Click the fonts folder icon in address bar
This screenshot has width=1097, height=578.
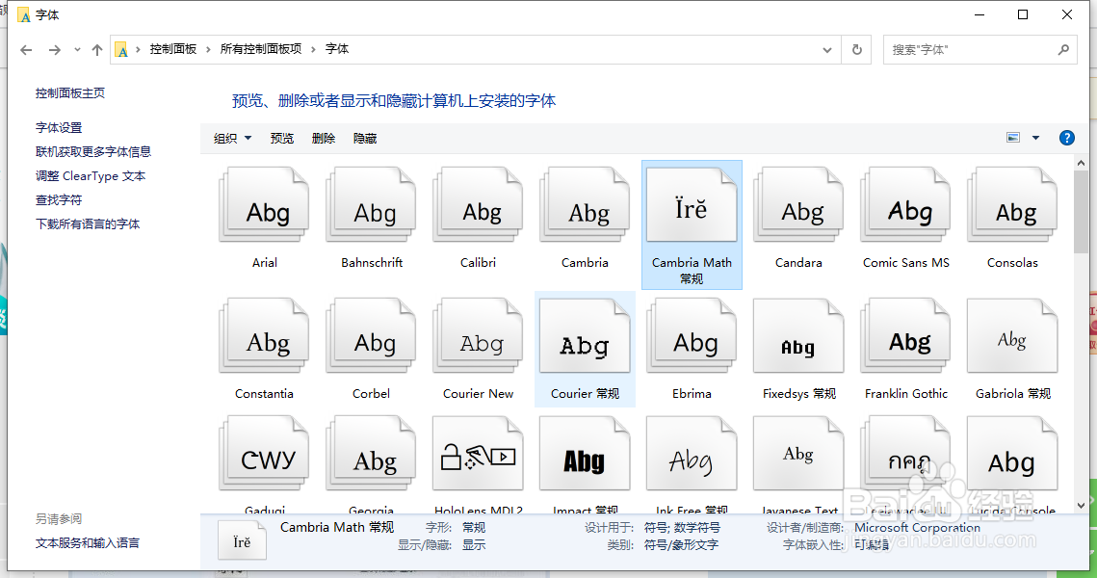[121, 50]
